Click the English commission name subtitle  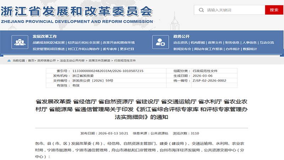[x=77, y=22]
